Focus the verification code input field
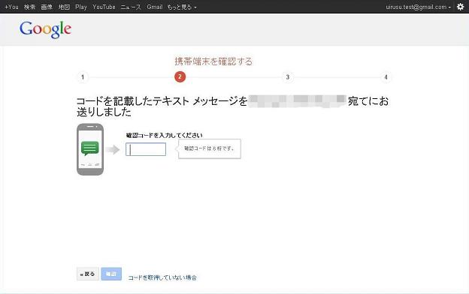469x294 pixels. [x=146, y=149]
